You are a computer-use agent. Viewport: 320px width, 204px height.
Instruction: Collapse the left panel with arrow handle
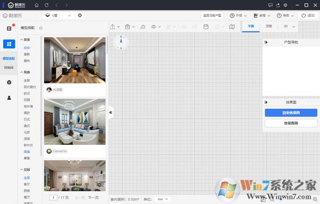click(x=110, y=112)
